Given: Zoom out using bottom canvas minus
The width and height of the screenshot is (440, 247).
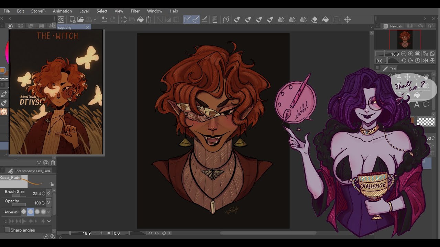Looking at the screenshot, I should point(95,233).
